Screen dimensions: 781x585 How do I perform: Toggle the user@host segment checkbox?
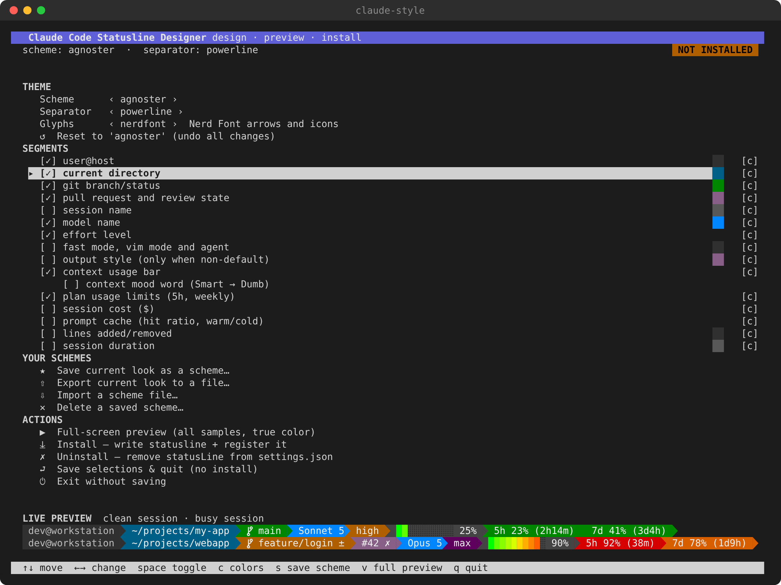pos(48,161)
